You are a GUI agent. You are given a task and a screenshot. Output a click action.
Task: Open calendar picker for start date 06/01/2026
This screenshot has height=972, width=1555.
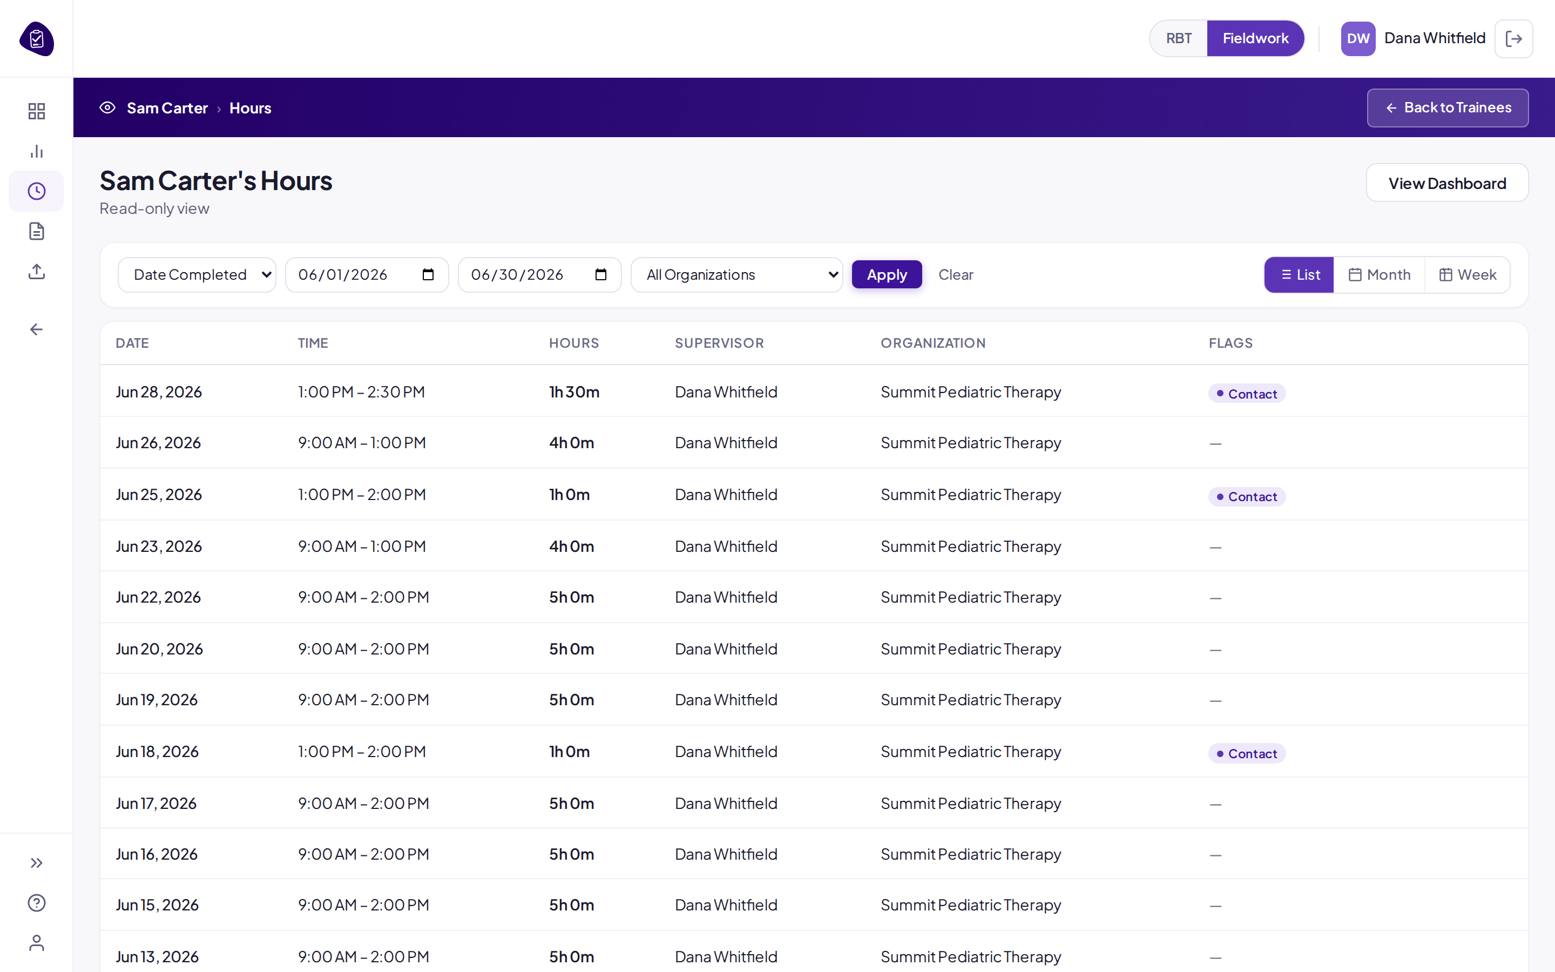point(428,274)
